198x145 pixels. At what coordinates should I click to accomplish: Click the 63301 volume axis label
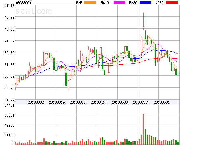click(x=9, y=115)
